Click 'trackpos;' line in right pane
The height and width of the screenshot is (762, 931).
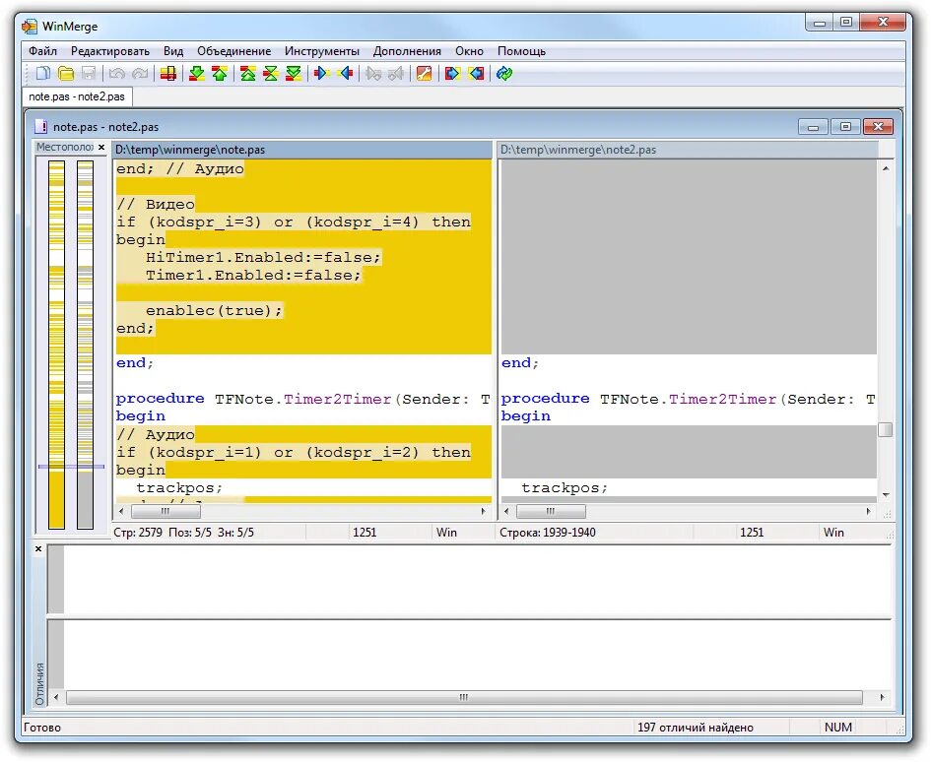[565, 488]
